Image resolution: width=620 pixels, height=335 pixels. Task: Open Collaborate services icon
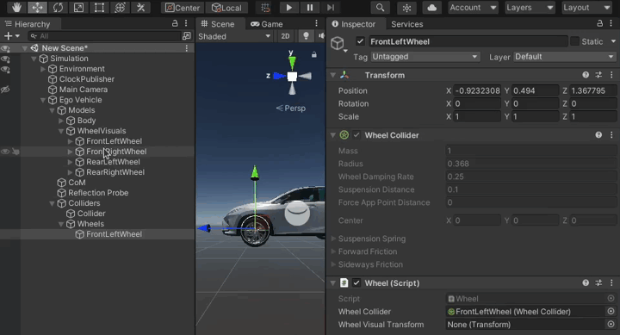[406, 8]
